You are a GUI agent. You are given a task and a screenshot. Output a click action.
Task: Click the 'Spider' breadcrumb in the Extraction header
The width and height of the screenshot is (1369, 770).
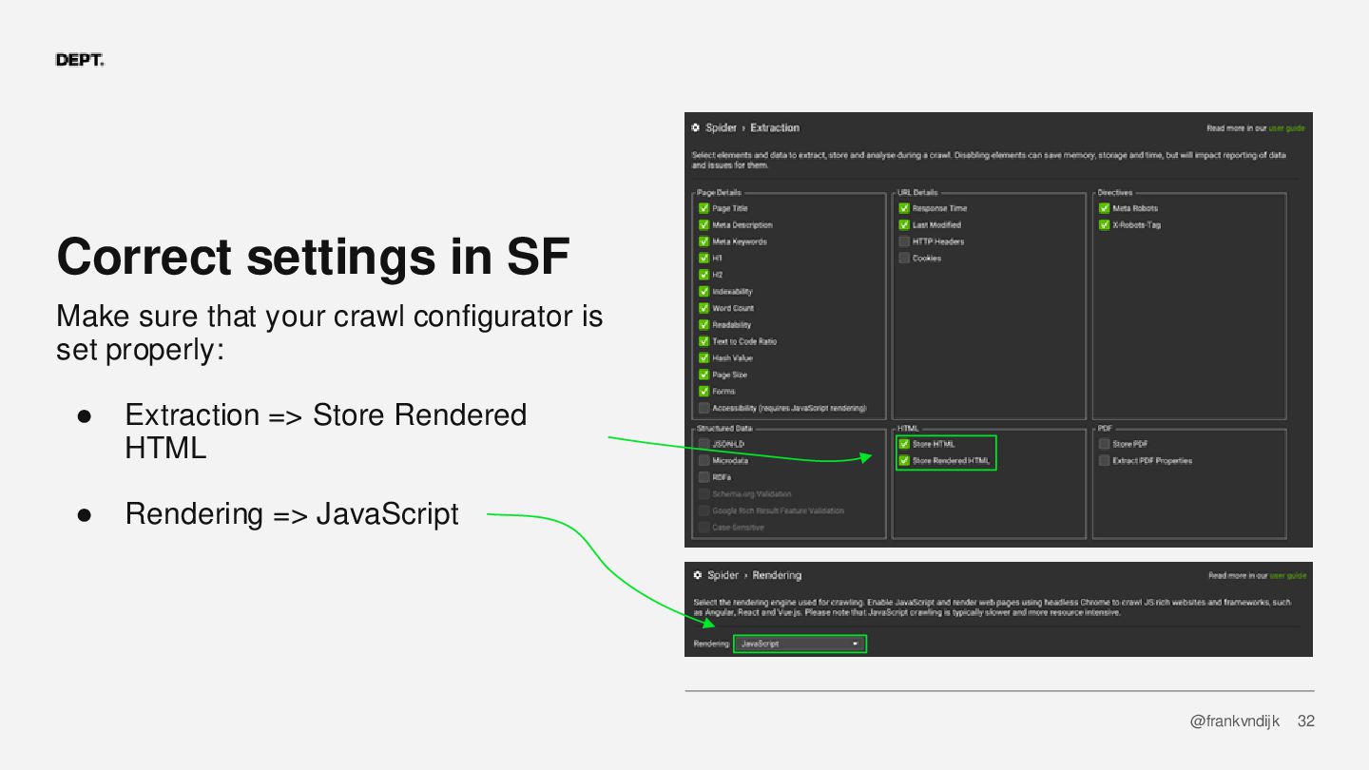coord(721,127)
